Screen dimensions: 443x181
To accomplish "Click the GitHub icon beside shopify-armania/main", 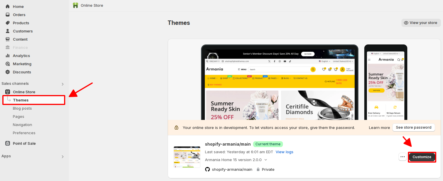I will point(207,169).
